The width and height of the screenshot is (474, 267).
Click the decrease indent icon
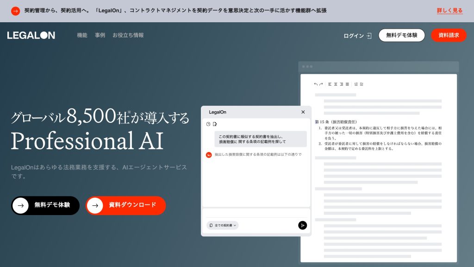pos(356,84)
